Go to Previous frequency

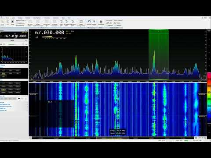point(89,23)
